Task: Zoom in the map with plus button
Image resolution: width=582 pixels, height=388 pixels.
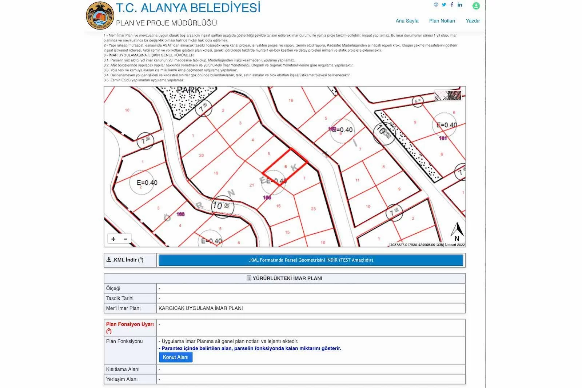Action: coord(113,239)
